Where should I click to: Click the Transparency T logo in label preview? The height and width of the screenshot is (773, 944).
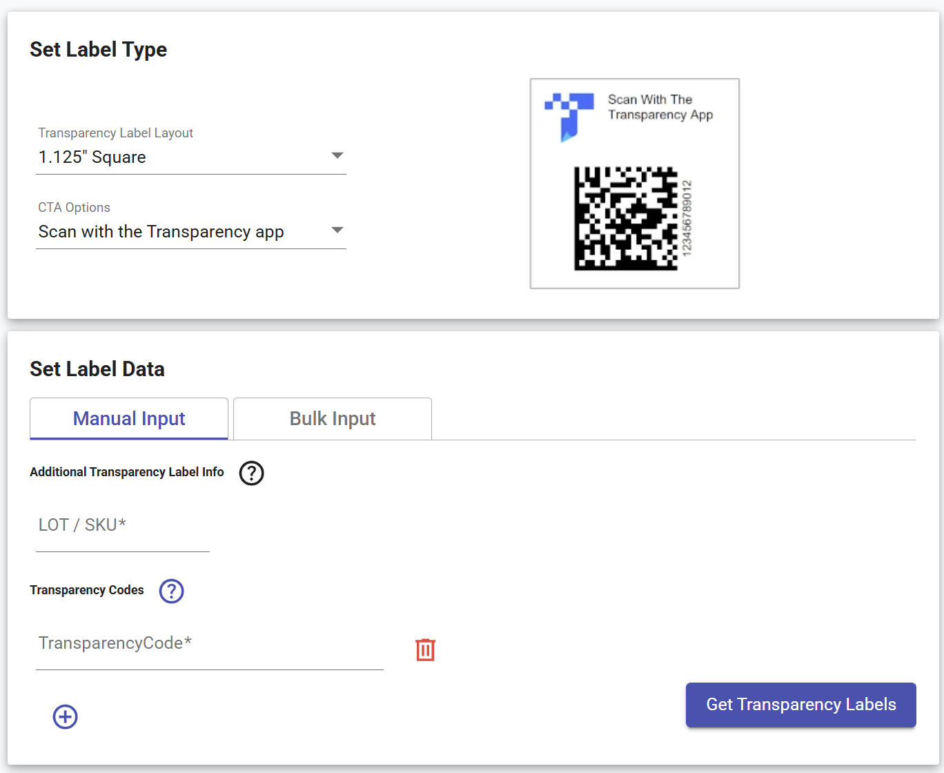(569, 117)
